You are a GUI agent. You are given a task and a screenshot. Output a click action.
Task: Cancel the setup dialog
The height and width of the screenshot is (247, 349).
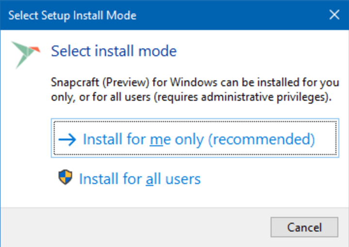pyautogui.click(x=304, y=227)
